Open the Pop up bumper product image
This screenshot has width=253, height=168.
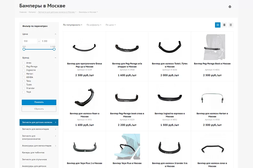84,47
